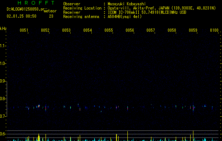Viewport: 222px width, 141px height.
Task: Click the 0.9 kHz axis label
Action: tap(3, 81)
